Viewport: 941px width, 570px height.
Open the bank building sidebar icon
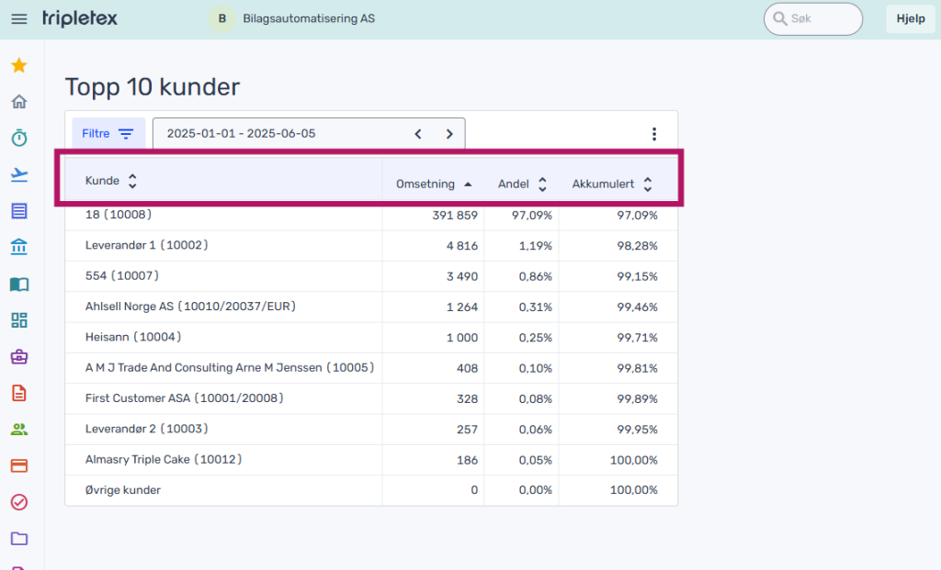[x=19, y=247]
